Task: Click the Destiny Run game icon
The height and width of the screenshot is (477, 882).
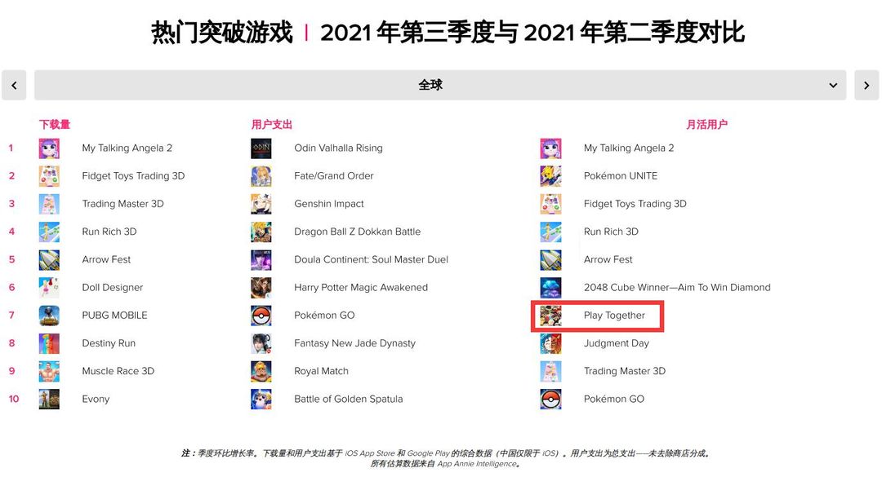Action: point(49,343)
